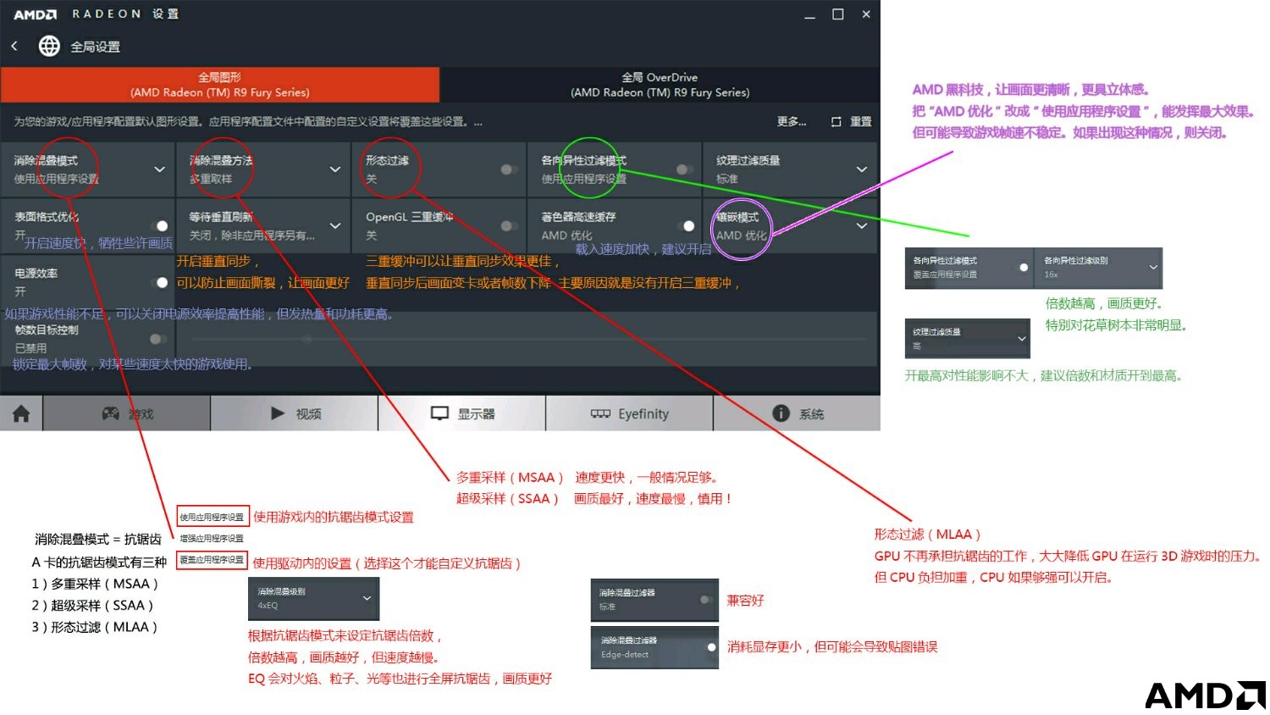Maximize the Radeon settings window
This screenshot has width=1270, height=715.
pyautogui.click(x=837, y=14)
